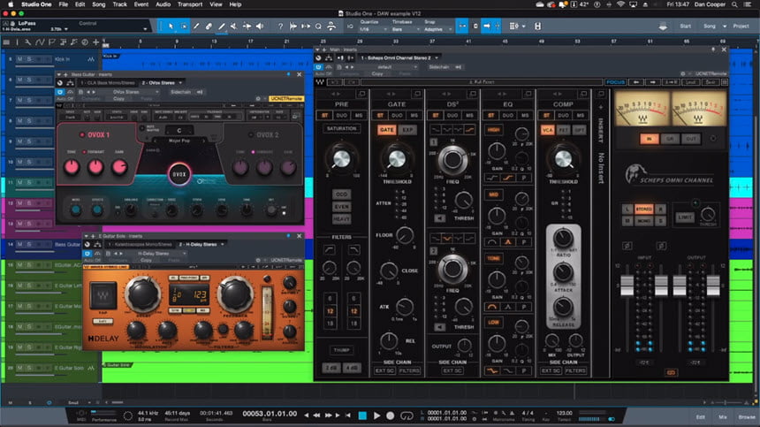Open the Song menu

click(x=98, y=4)
